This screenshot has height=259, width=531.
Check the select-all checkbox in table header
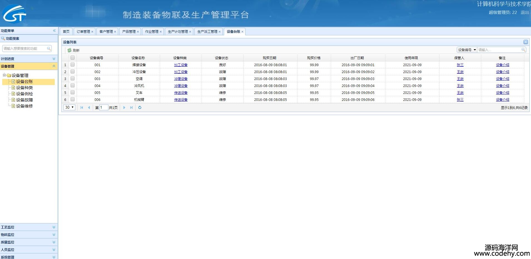73,58
